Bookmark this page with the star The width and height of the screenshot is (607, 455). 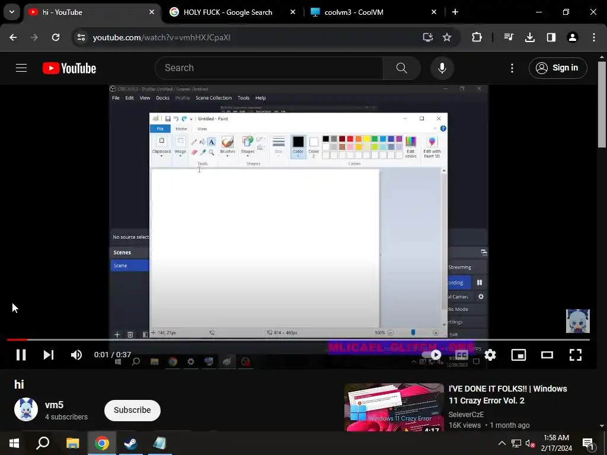(x=447, y=37)
